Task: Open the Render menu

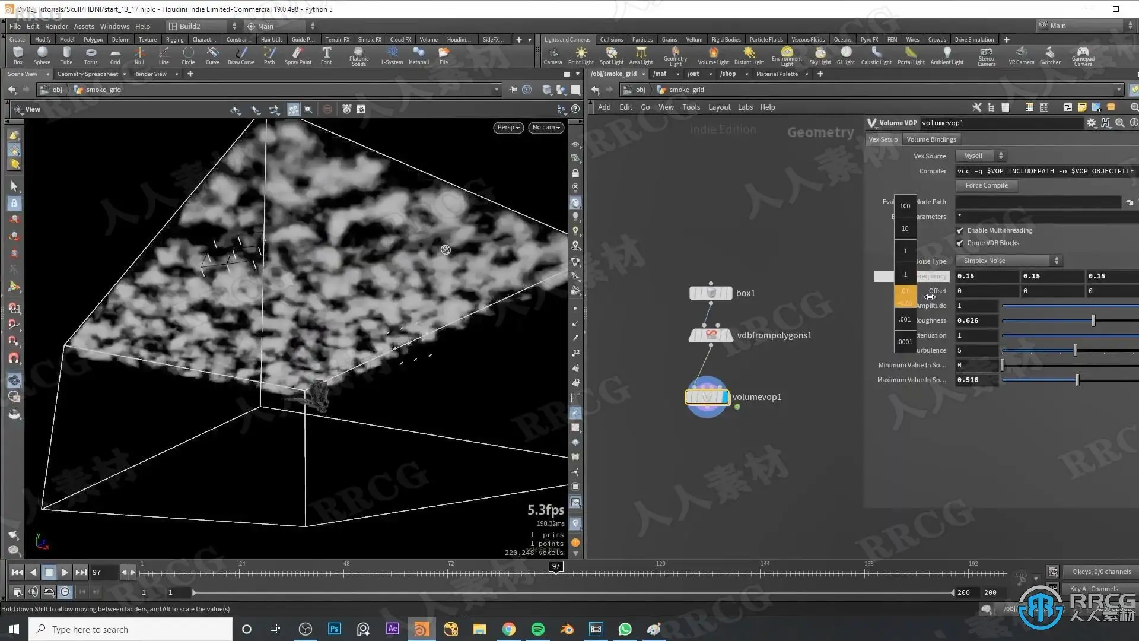Action: [56, 26]
